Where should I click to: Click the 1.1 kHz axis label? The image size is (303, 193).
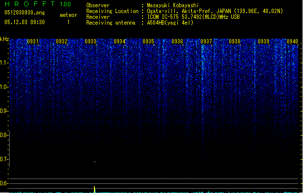click(x=4, y=63)
